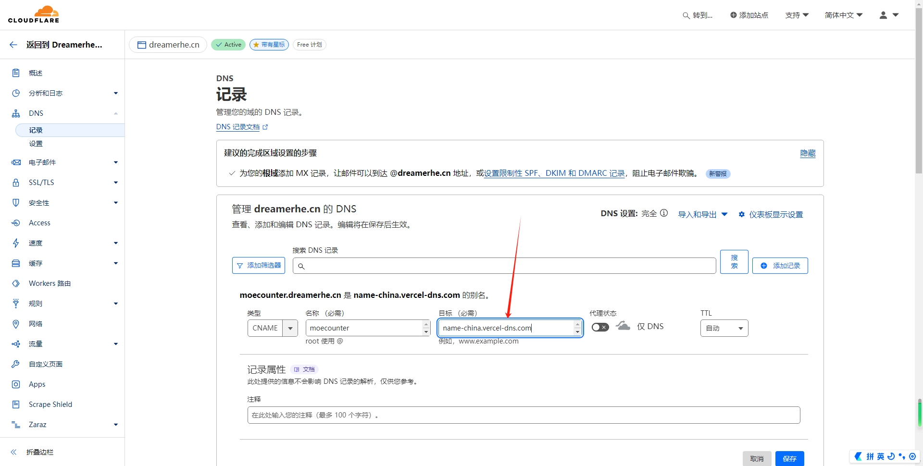Open the 导入和导出 dropdown
This screenshot has height=466, width=923.
tap(702, 214)
